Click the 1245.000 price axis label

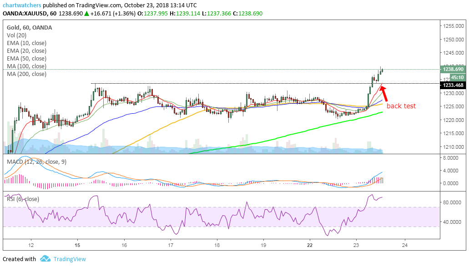[454, 53]
